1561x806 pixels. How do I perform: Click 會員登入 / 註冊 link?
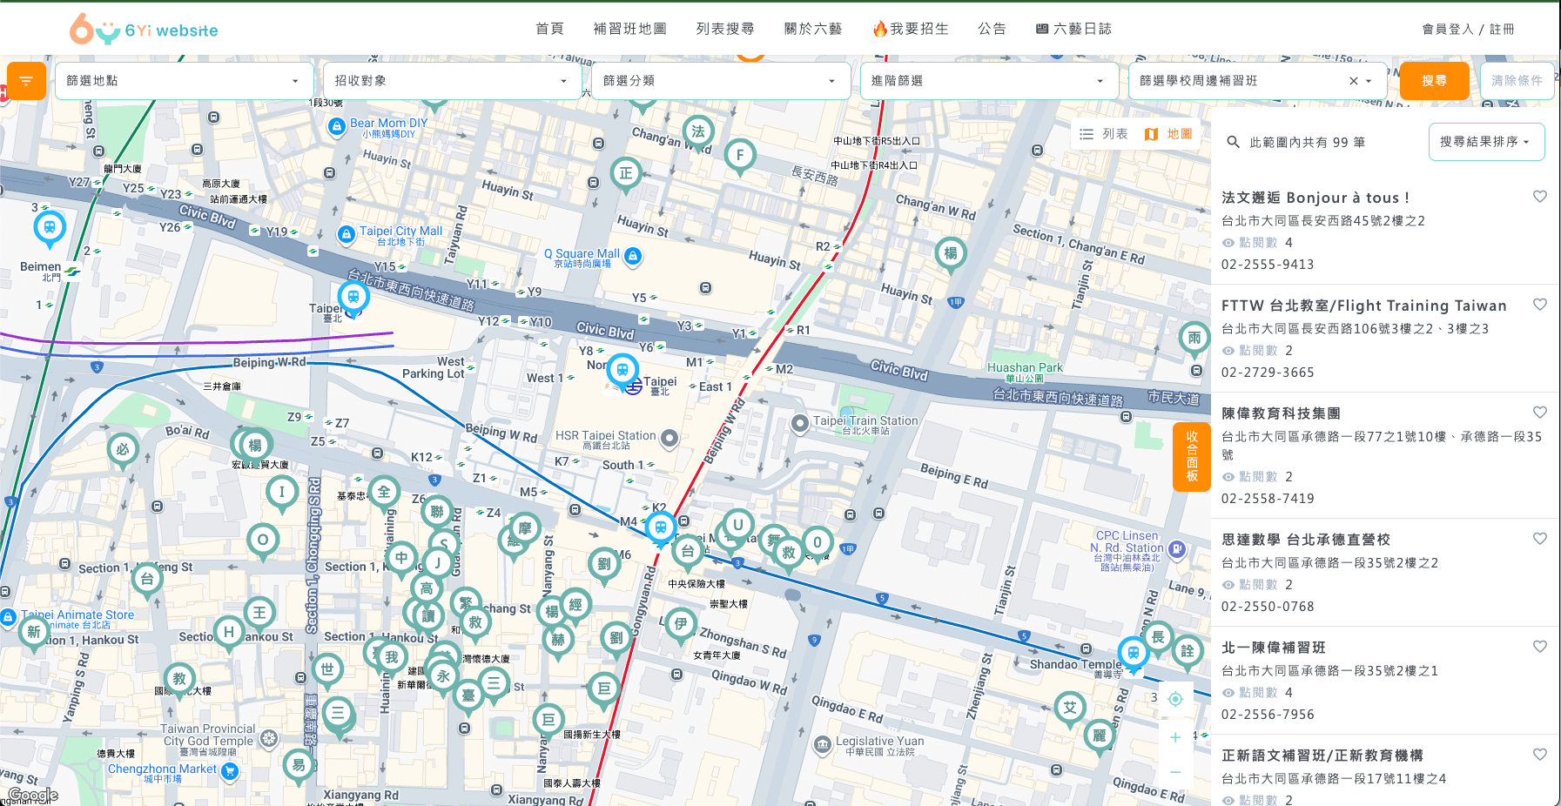(x=1468, y=29)
